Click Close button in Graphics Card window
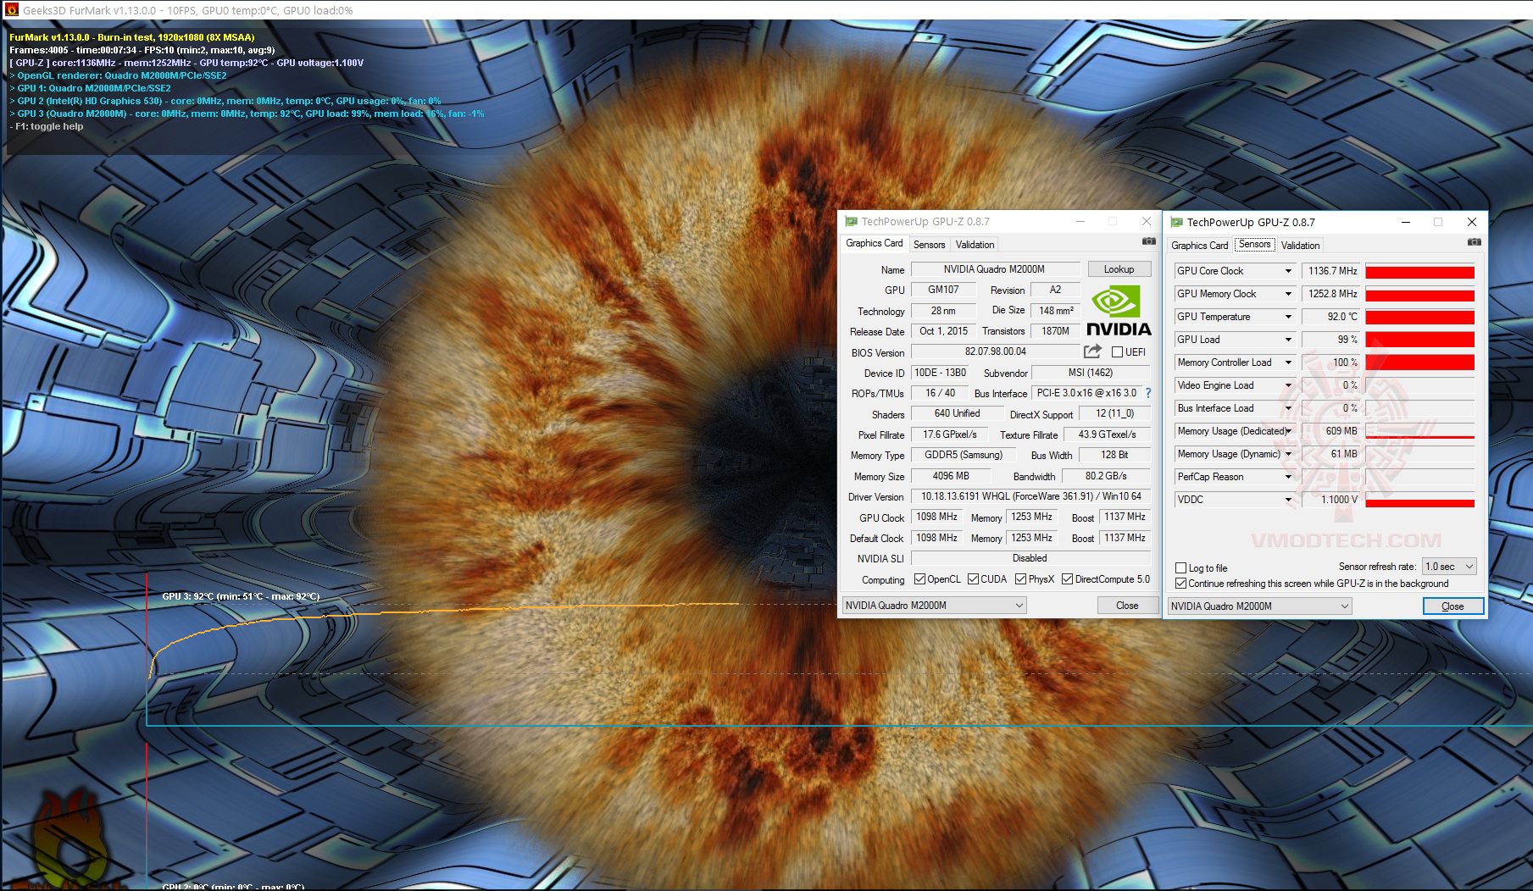Viewport: 1533px width, 891px height. (1127, 606)
